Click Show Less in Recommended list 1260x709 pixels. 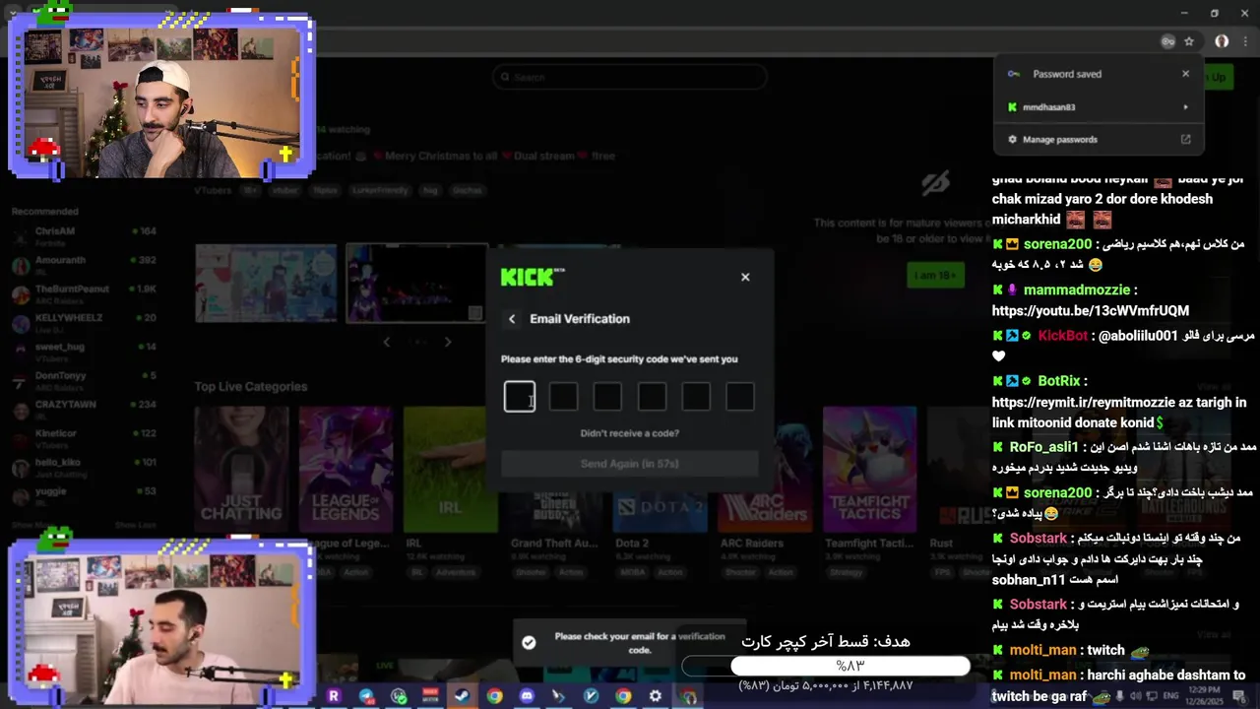coord(135,526)
